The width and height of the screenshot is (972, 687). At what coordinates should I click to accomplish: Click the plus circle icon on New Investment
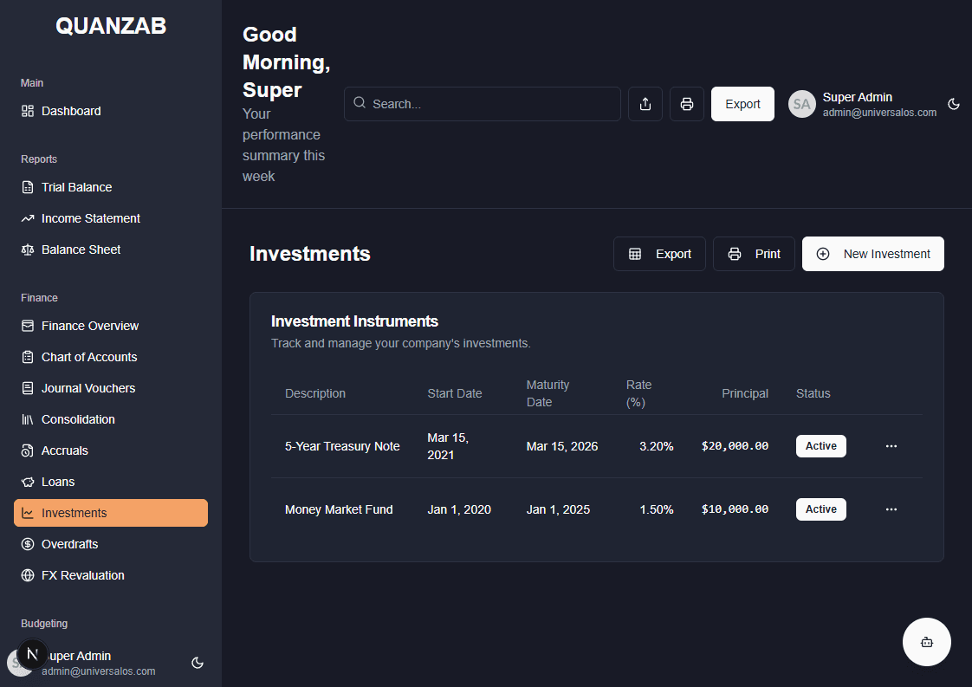[x=823, y=254]
